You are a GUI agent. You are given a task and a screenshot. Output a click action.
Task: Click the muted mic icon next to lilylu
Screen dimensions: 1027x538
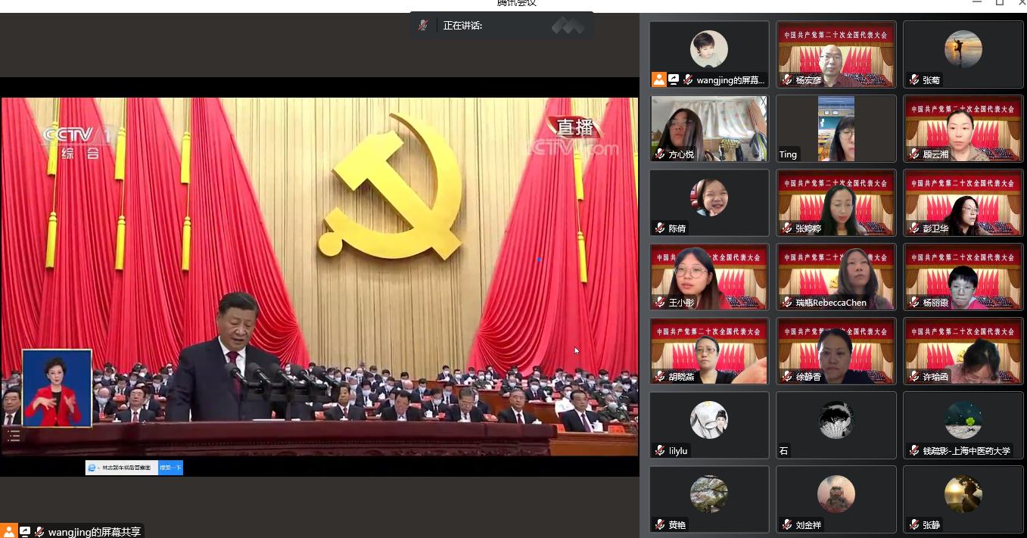660,451
